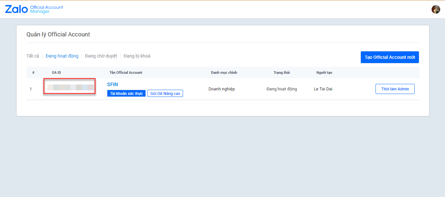Click the Gói OA Nâng cao badge
445x197 pixels.
pyautogui.click(x=165, y=94)
